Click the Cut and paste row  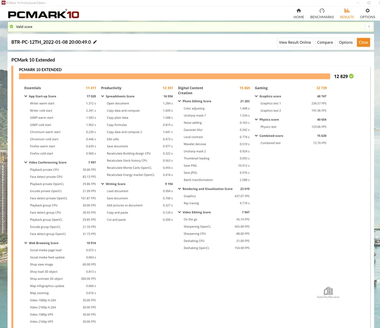(x=139, y=219)
